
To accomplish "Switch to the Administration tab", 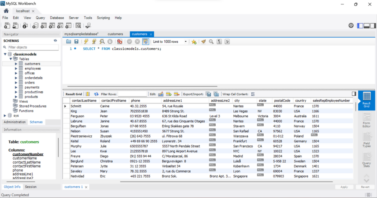I will coord(15,122).
